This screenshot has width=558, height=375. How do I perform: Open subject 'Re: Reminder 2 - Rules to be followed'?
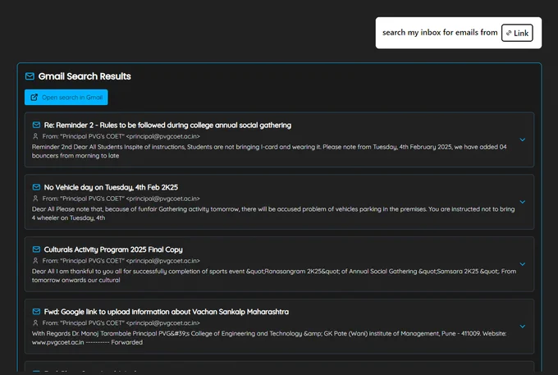tap(167, 126)
